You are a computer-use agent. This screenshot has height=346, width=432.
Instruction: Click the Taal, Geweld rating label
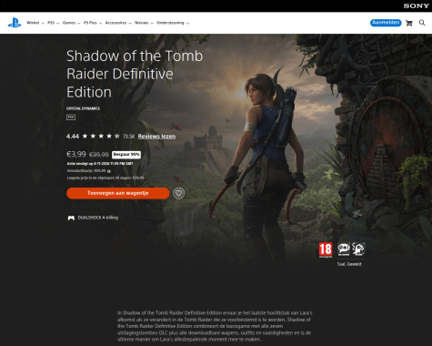click(x=349, y=264)
